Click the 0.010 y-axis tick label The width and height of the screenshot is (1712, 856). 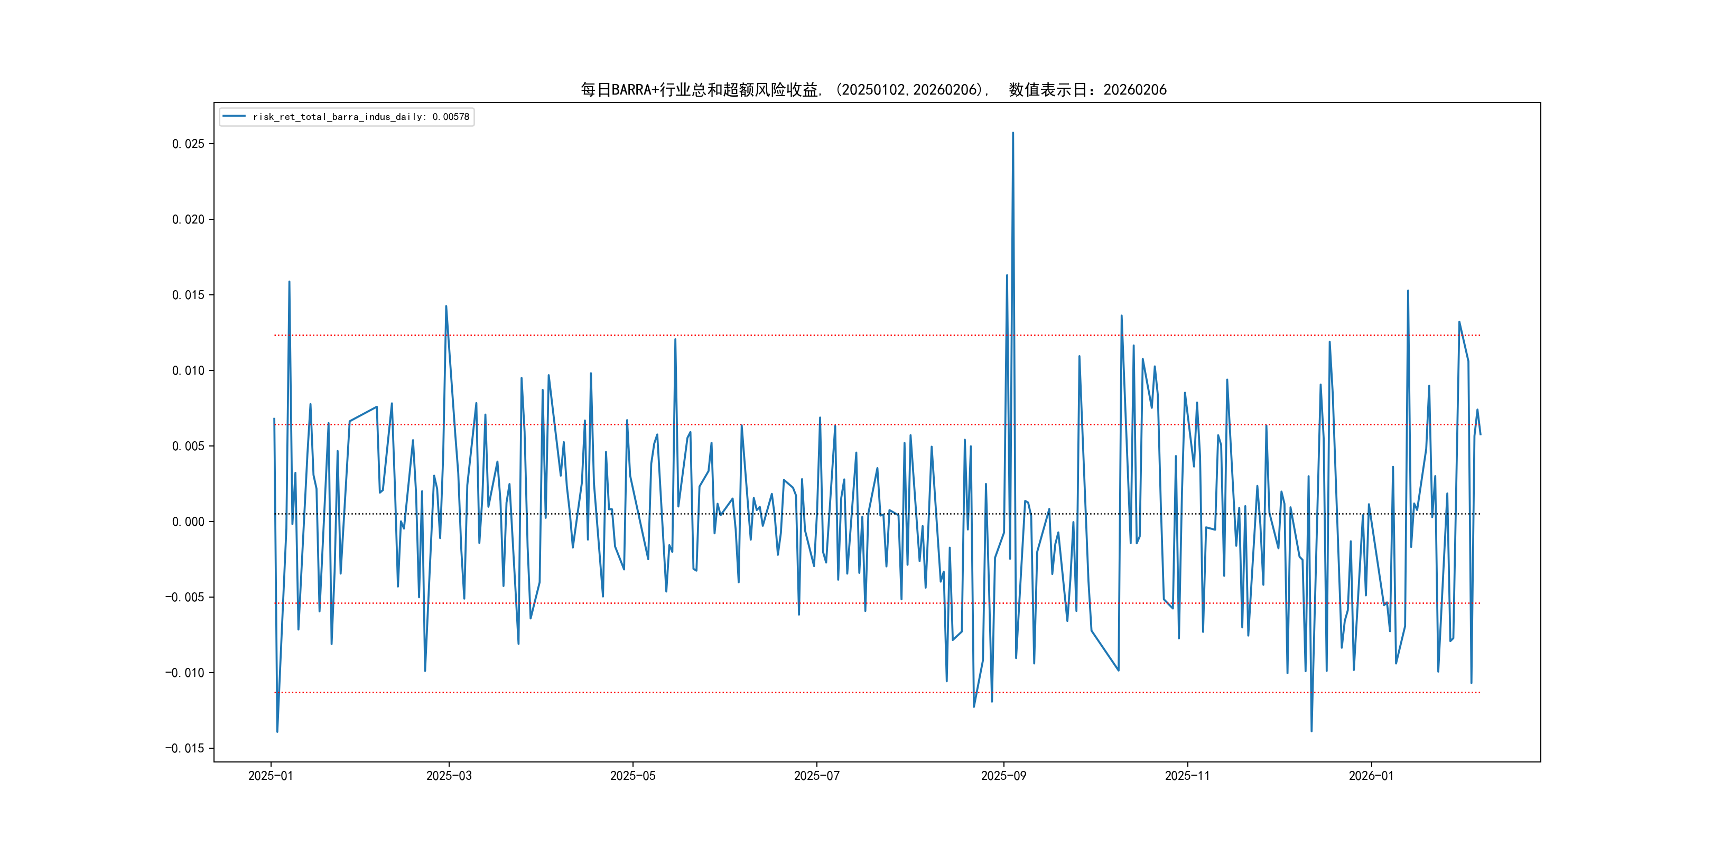(188, 370)
